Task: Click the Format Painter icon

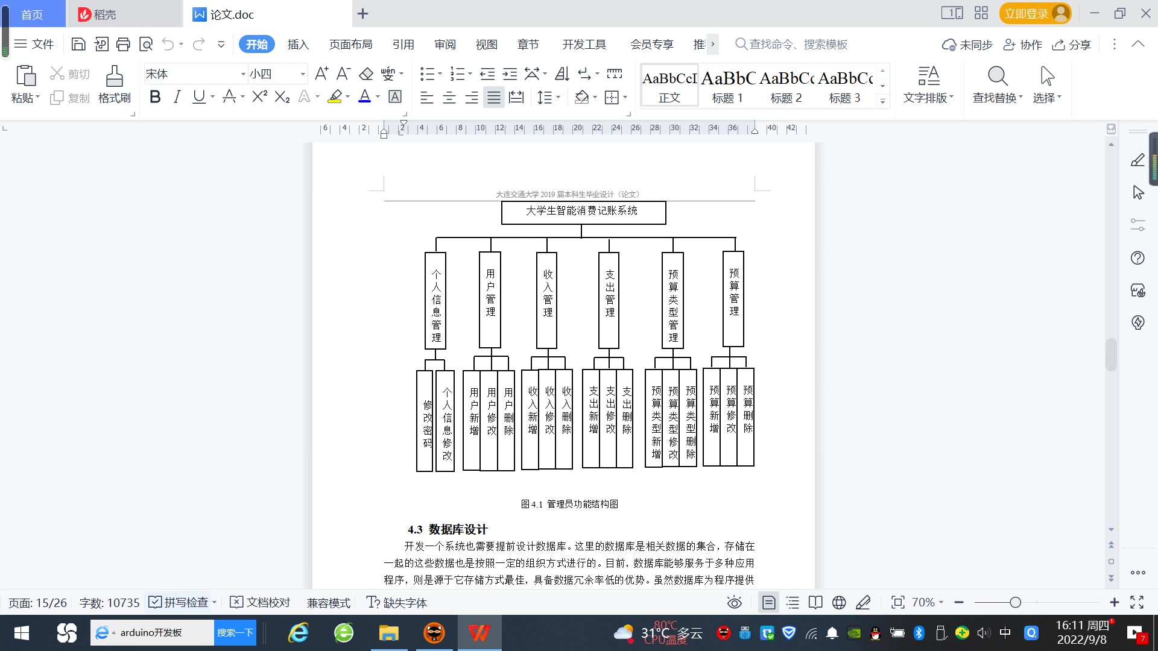Action: click(114, 77)
